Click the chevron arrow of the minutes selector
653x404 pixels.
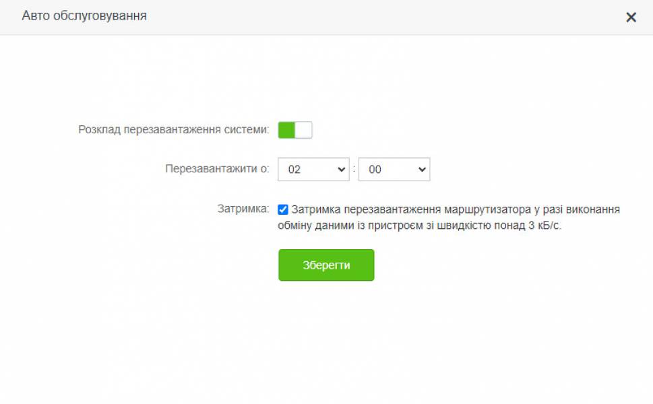click(x=422, y=169)
